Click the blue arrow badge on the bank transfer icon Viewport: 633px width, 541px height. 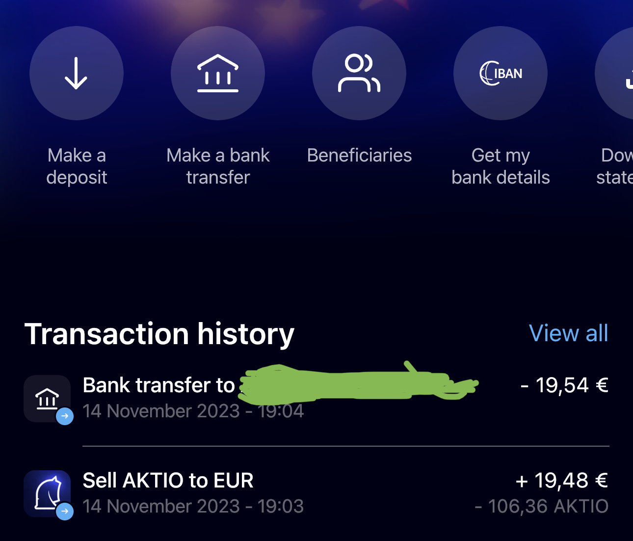65,416
